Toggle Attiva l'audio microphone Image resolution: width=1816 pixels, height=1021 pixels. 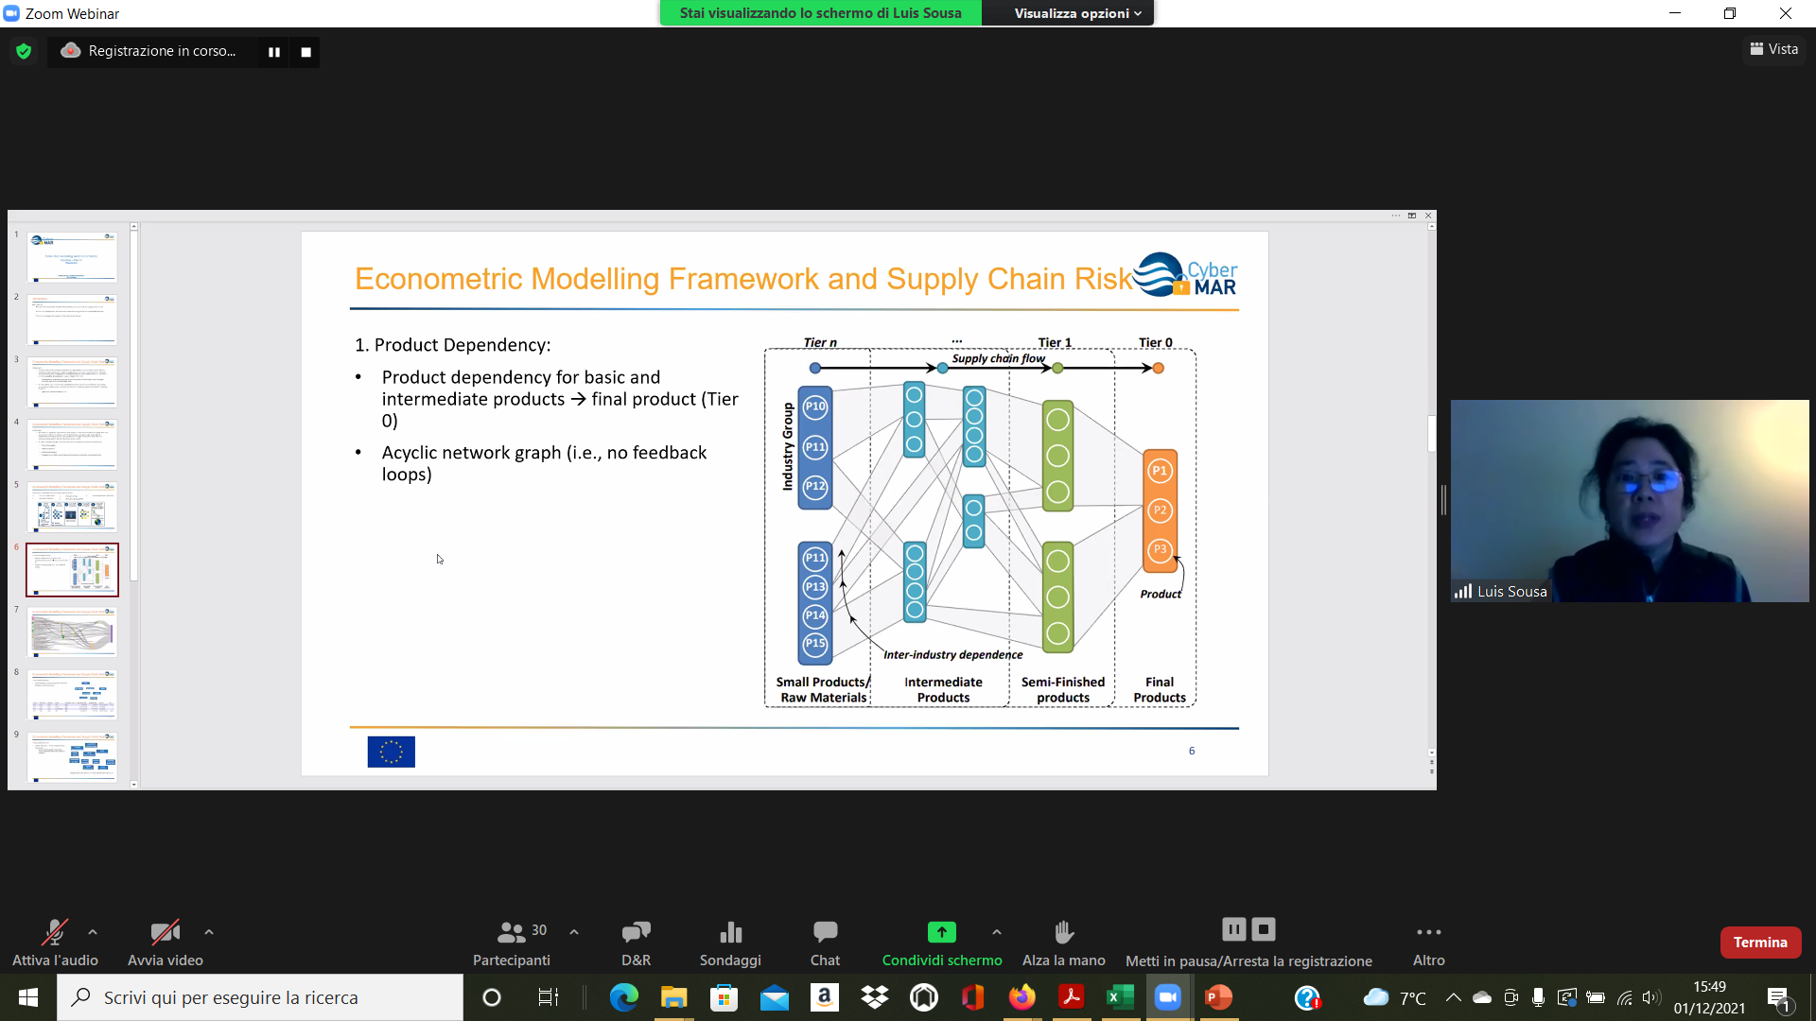pos(54,932)
